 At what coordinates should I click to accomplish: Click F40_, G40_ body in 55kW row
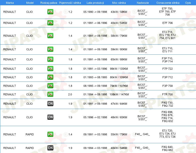(x=142, y=134)
